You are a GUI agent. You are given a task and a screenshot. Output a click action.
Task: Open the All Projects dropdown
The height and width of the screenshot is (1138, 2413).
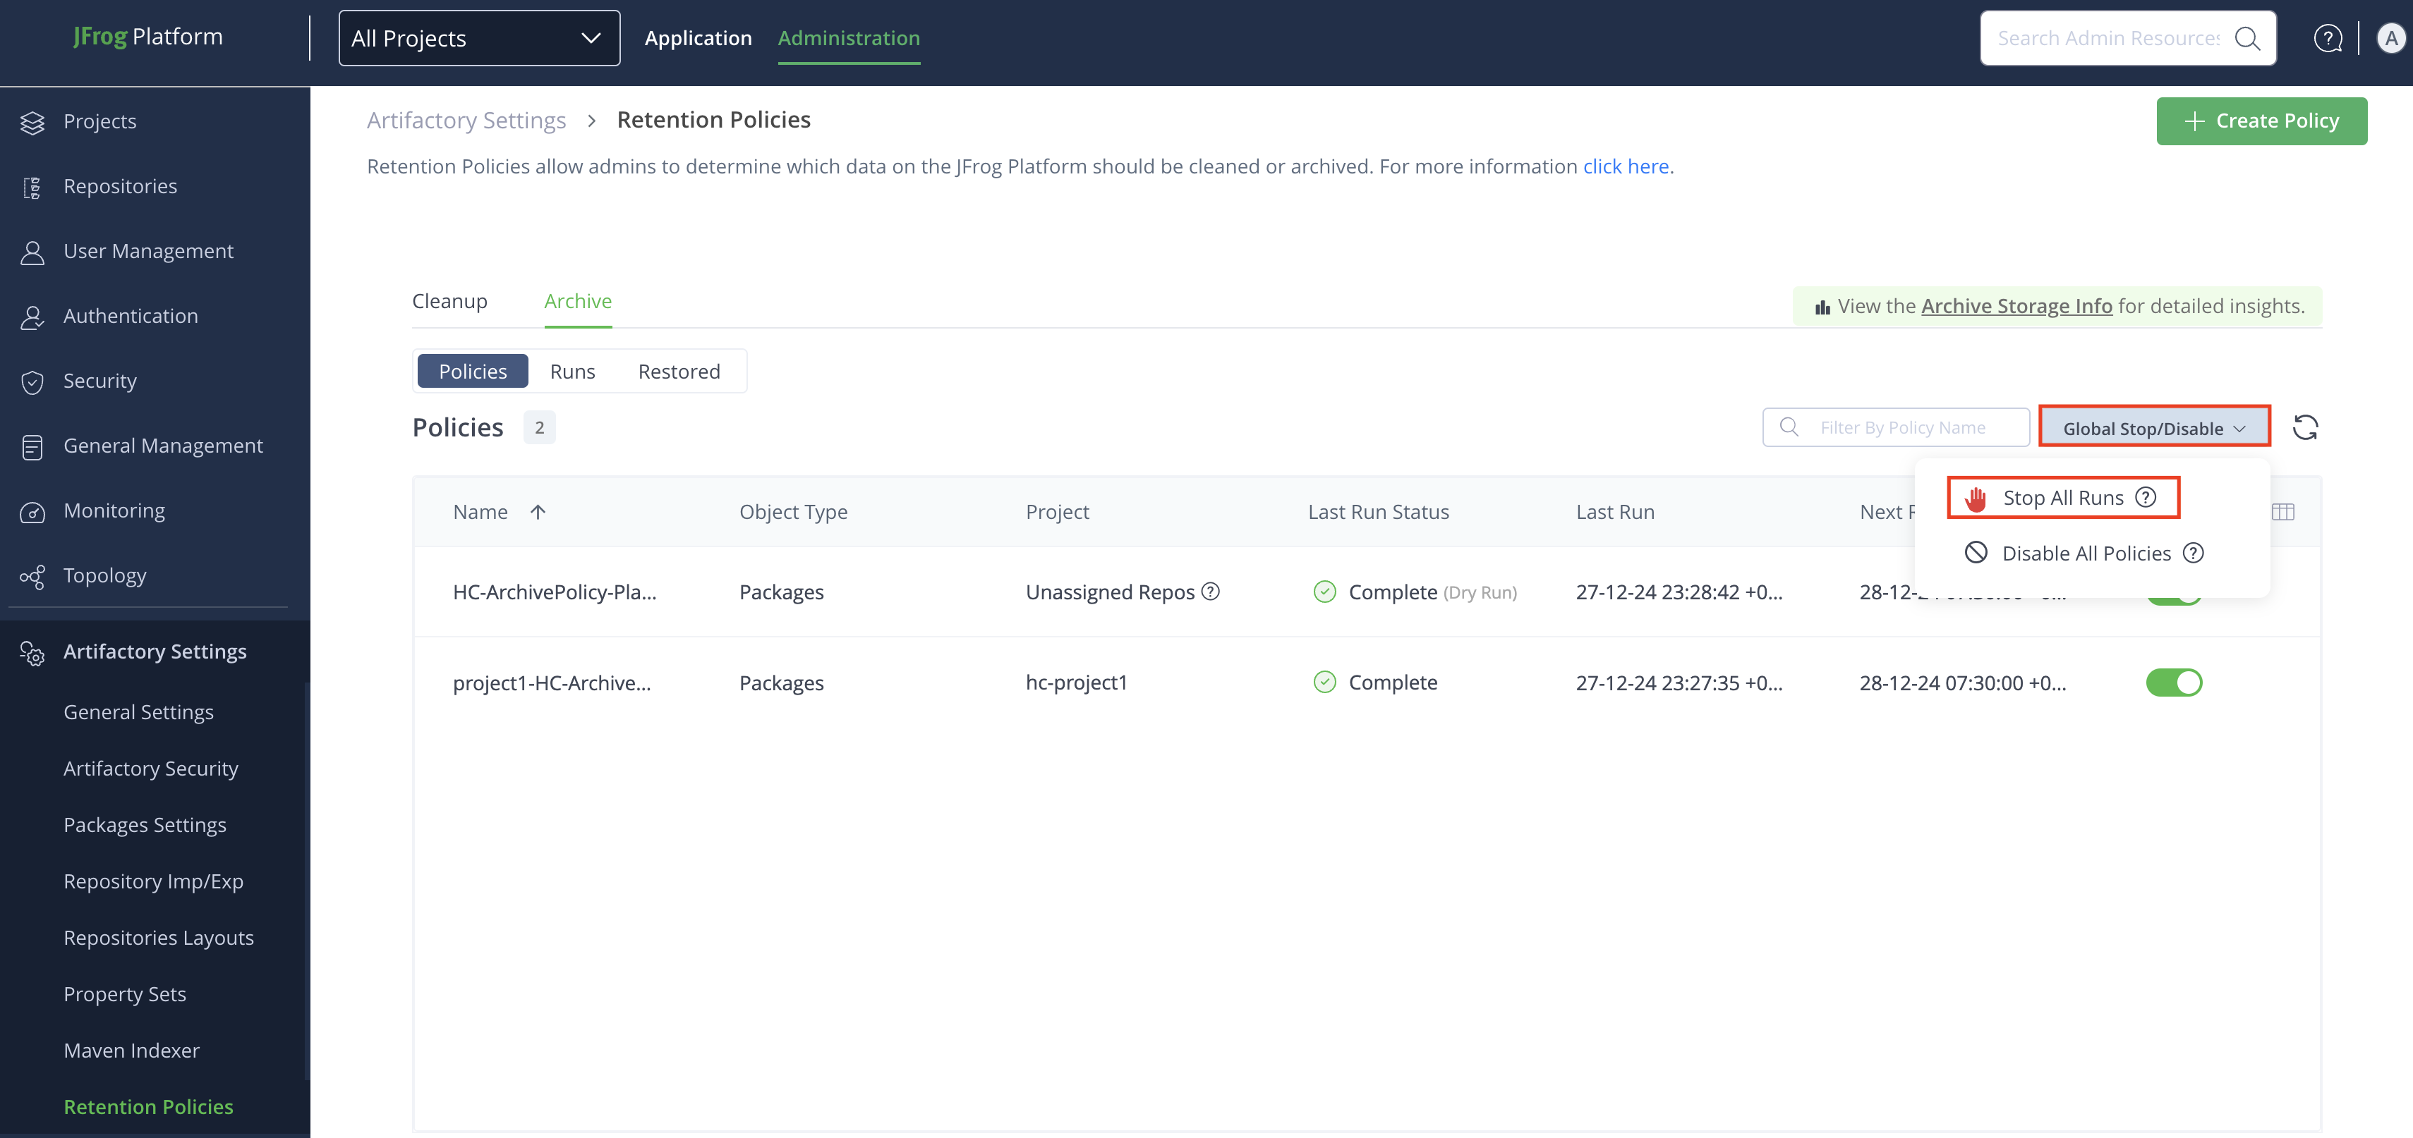pos(478,38)
